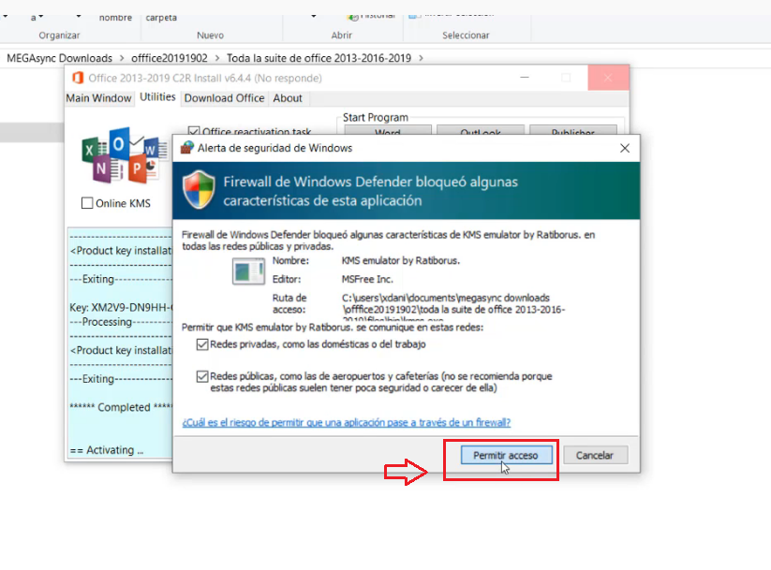Close the Office C2R Install window
Viewport: 771px width, 570px height.
608,78
